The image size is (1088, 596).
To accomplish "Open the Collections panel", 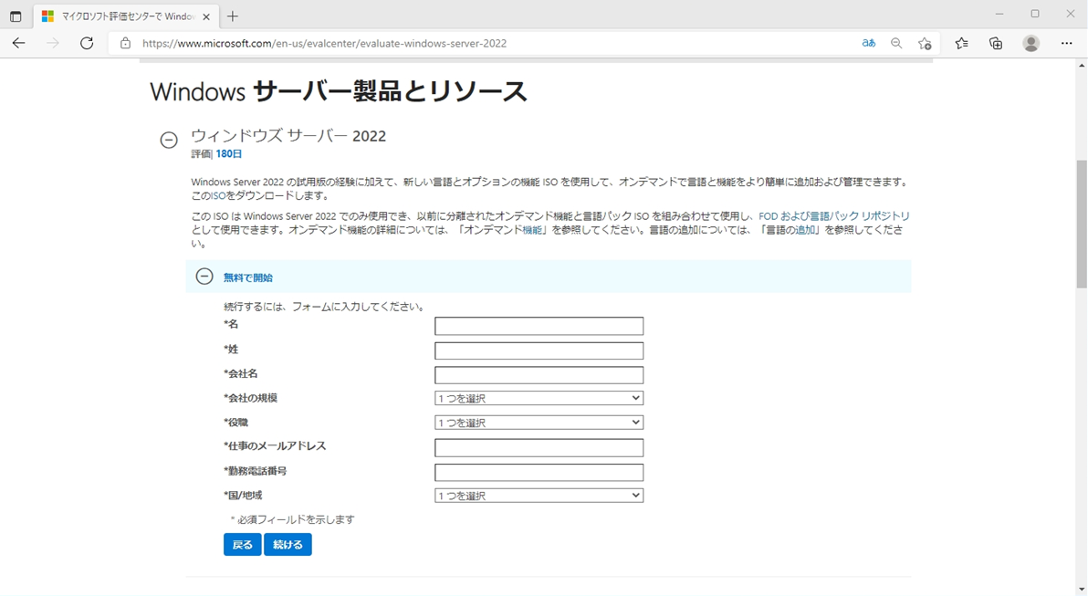I will point(996,43).
